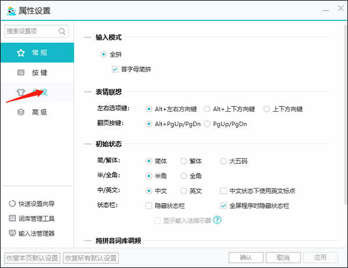
Task: Enable 隐藏状态栏 checkbox
Action: [148, 205]
